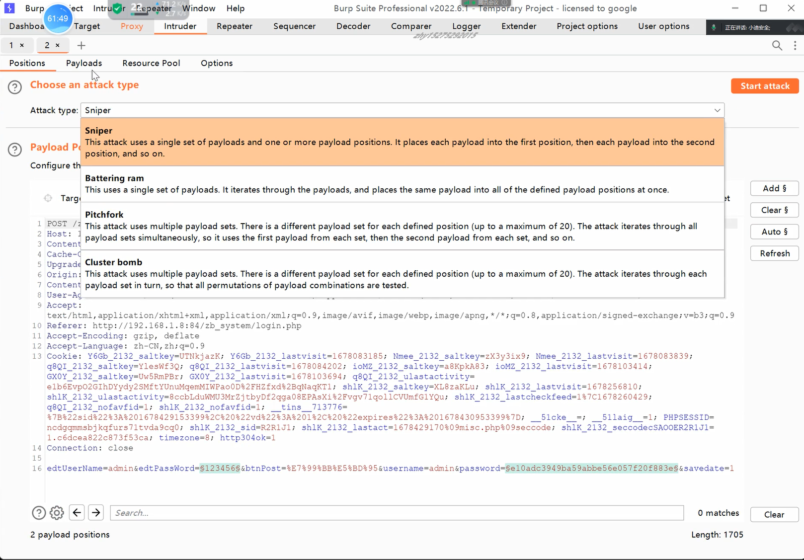Viewport: 804px width, 560px height.
Task: Go to previous search match arrow
Action: [77, 512]
